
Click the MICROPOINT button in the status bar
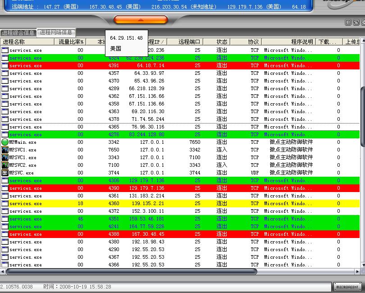coord(347,287)
